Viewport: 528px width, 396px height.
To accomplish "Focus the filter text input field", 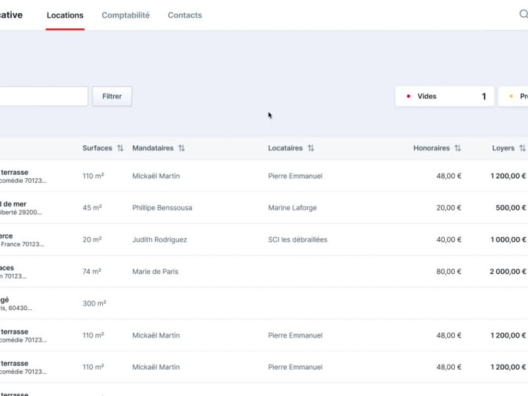I will pyautogui.click(x=43, y=96).
